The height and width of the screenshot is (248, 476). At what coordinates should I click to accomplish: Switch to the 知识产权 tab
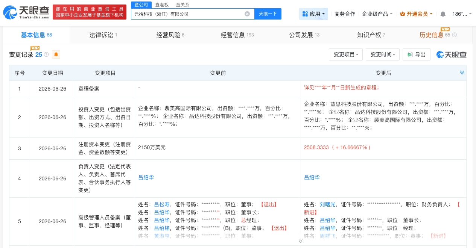pyautogui.click(x=371, y=35)
